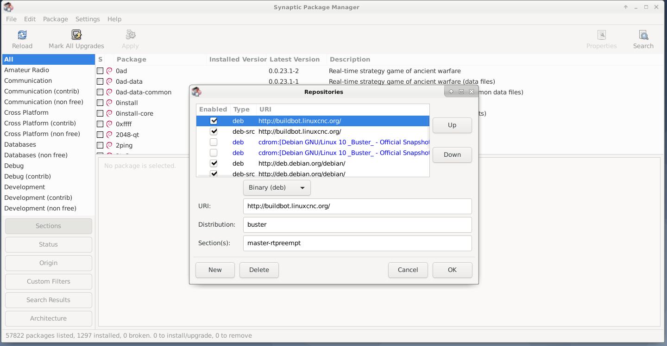Open the Package menu
Screen dimensions: 667x346
(x=56, y=19)
